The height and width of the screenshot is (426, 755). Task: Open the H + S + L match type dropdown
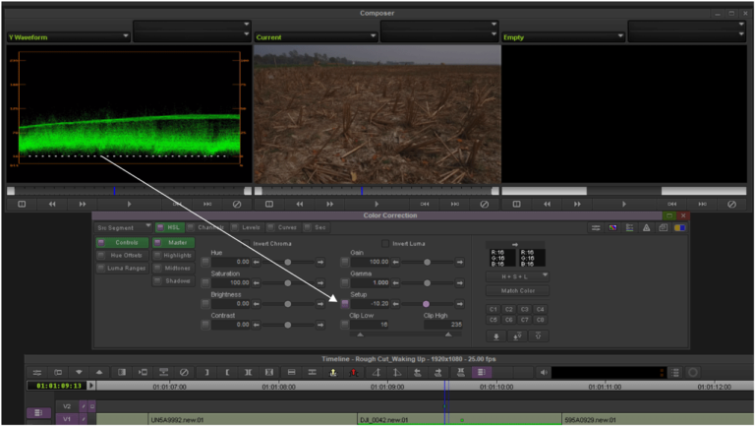pyautogui.click(x=518, y=276)
